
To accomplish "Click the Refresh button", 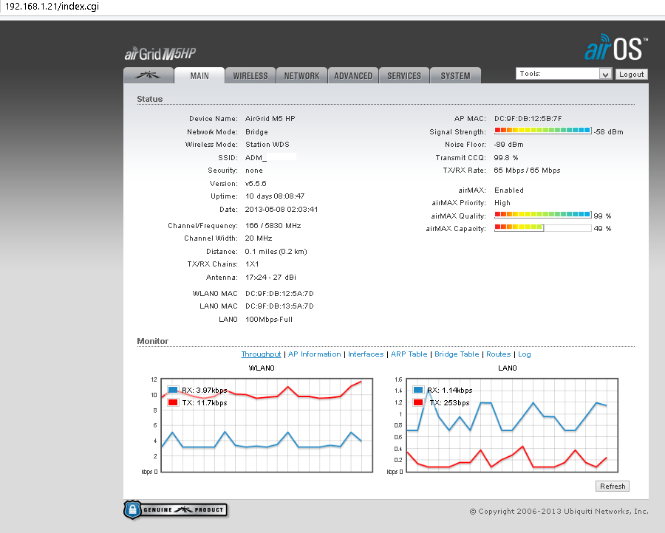I will (613, 486).
